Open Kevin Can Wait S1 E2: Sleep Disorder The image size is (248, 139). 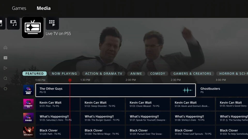point(103,104)
